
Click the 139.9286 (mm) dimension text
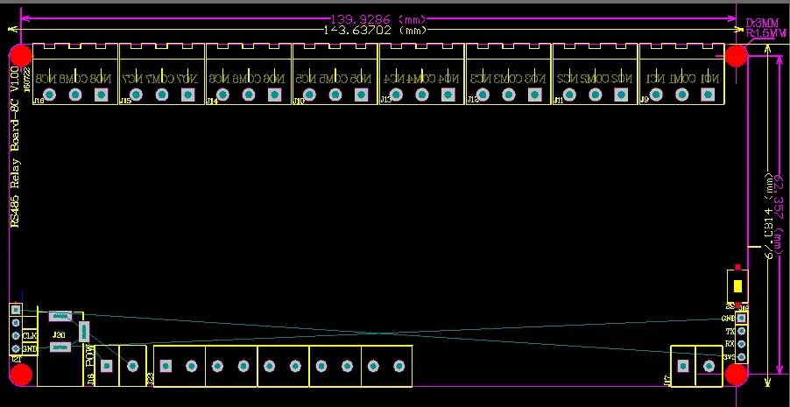click(377, 19)
